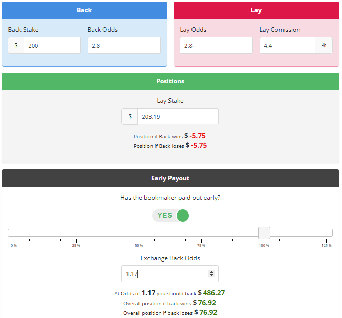
Task: Click the early payout slider handle
Action: (x=264, y=233)
